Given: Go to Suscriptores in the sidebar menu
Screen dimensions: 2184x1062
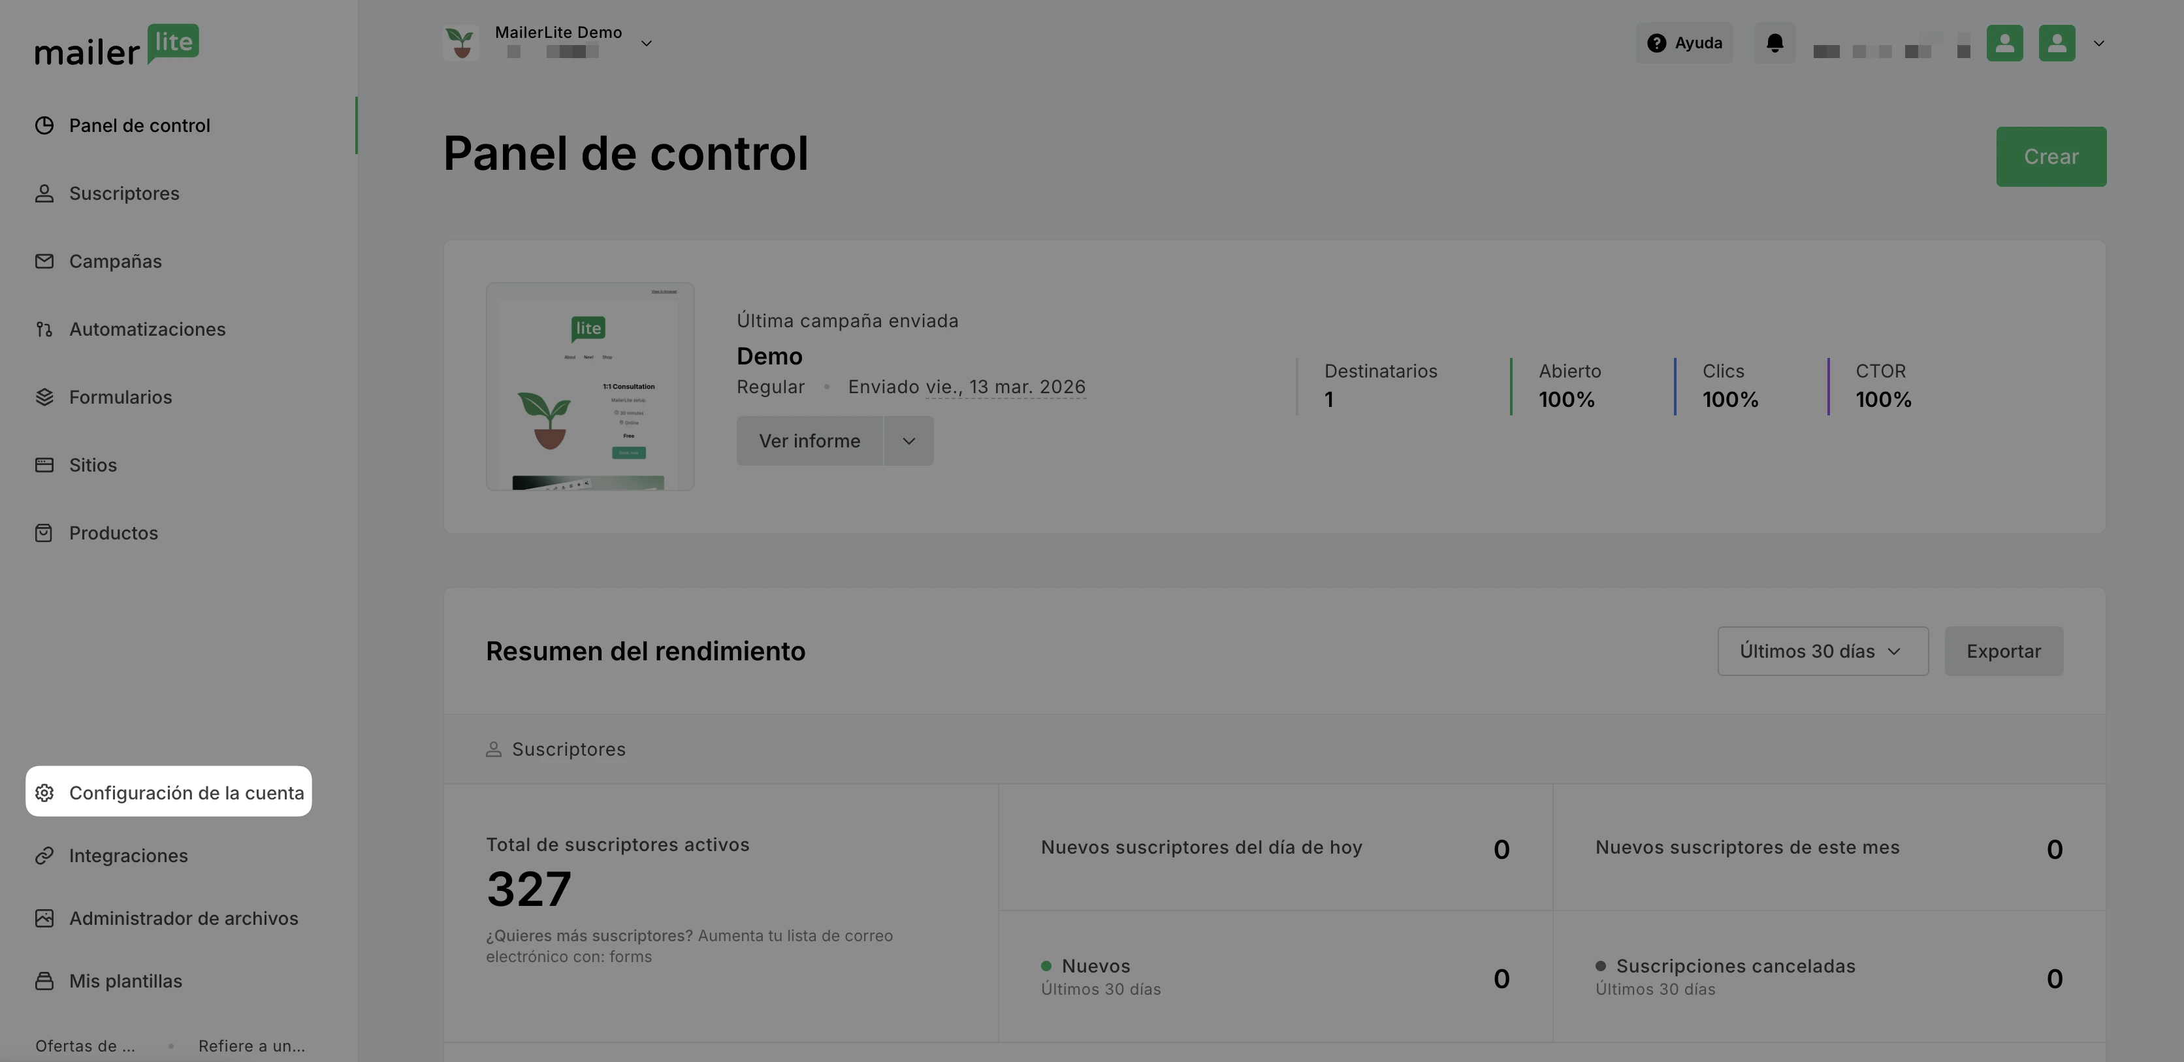Looking at the screenshot, I should coord(124,193).
